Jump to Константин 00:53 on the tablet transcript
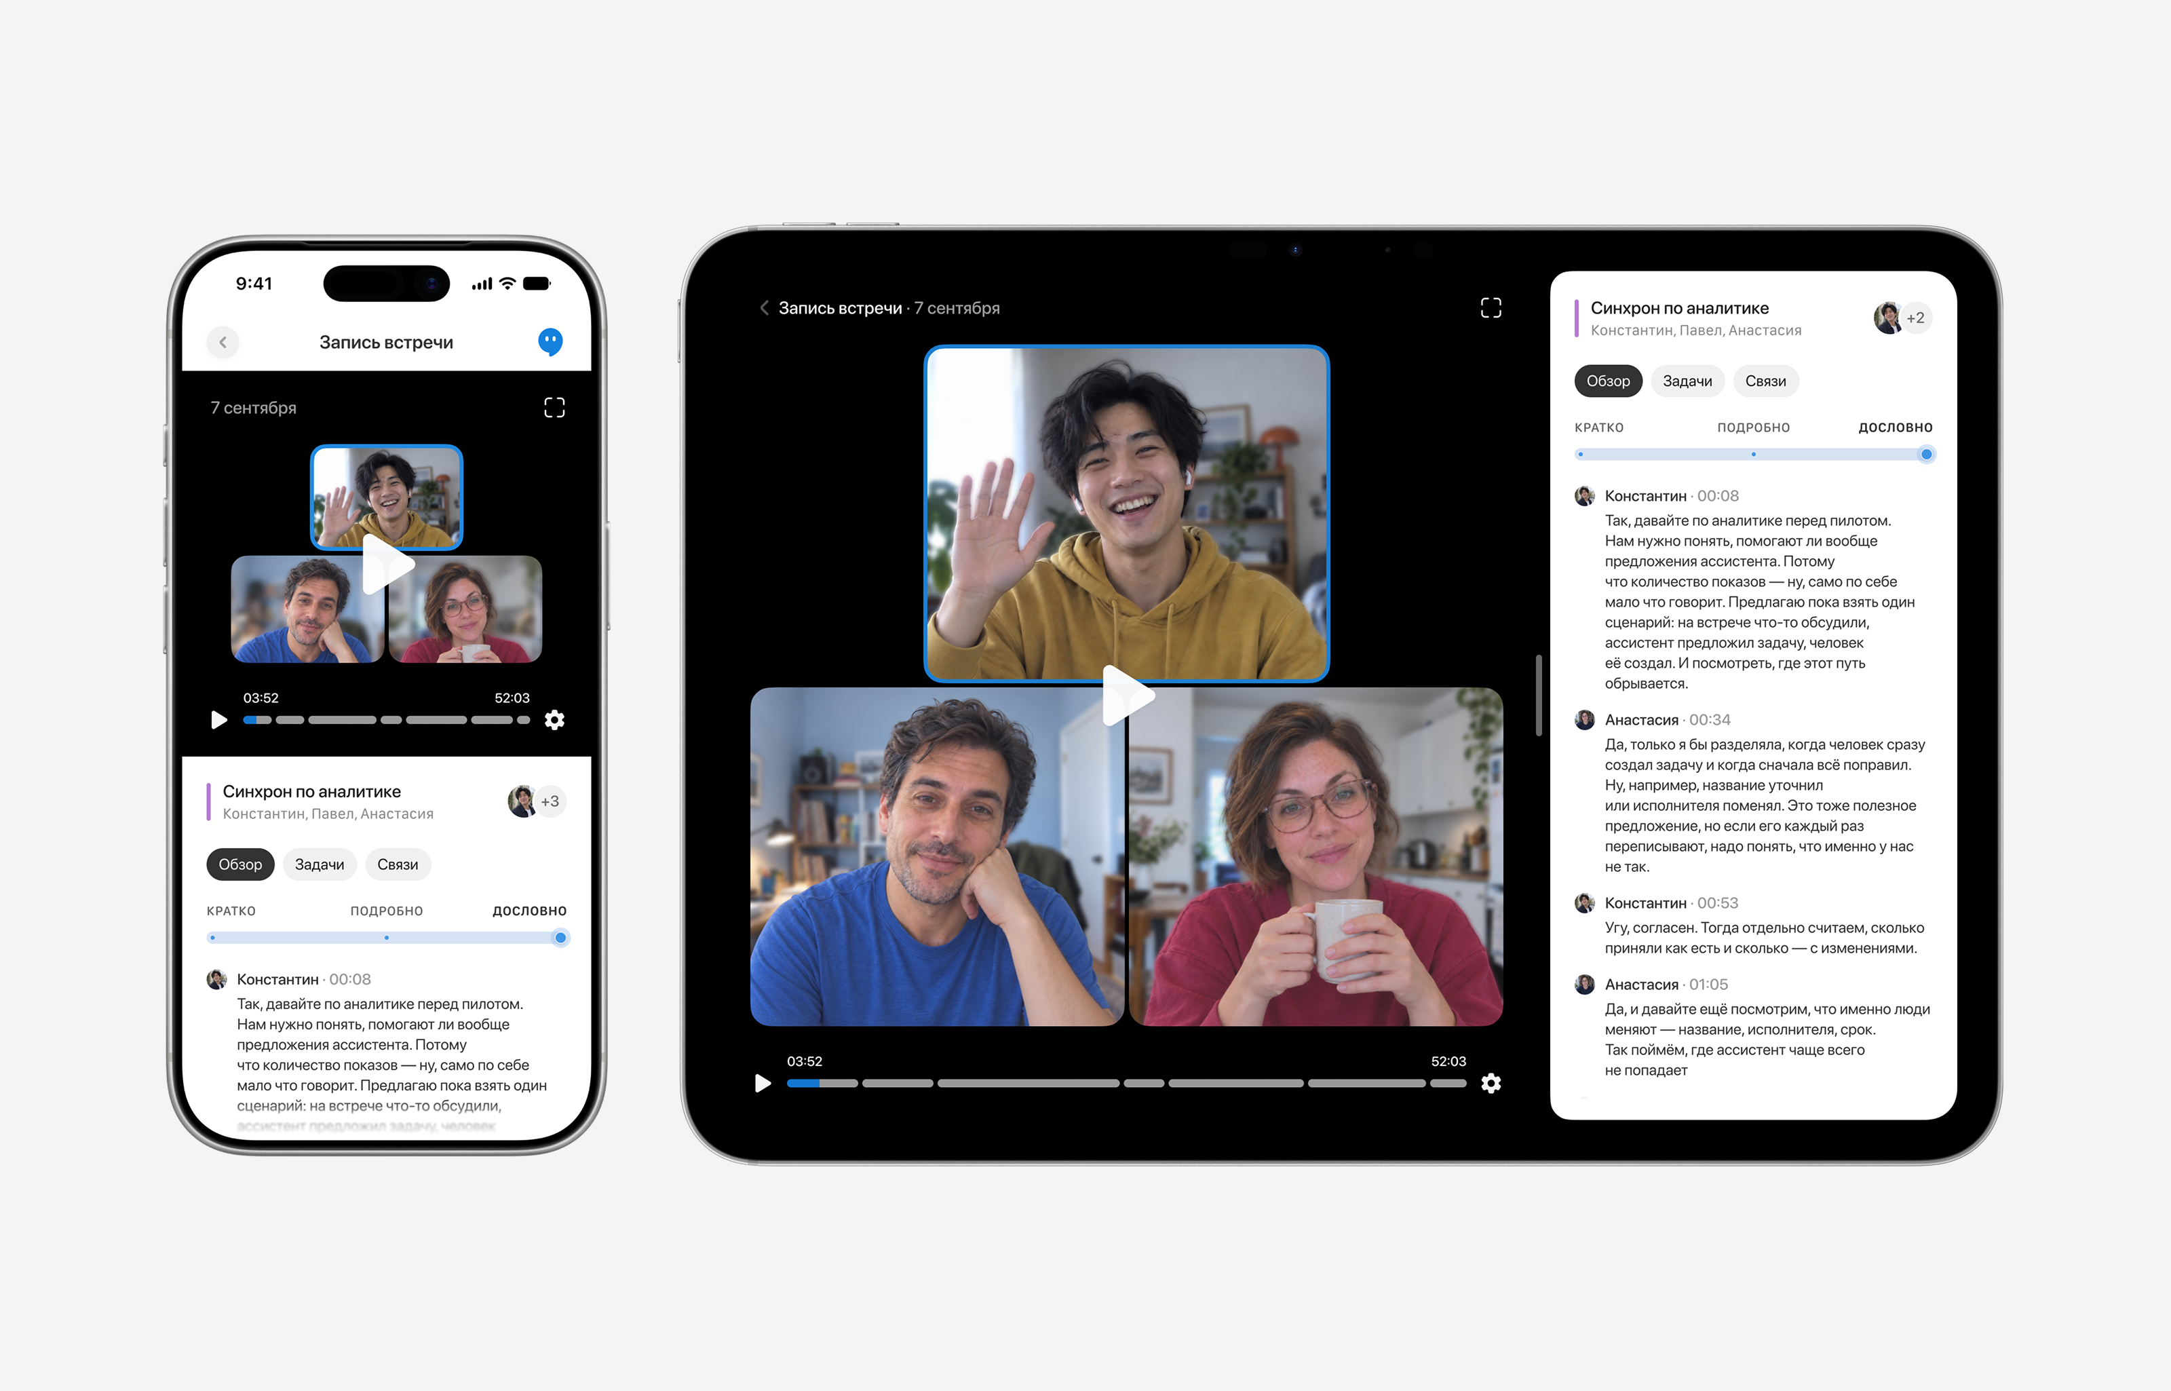The image size is (2171, 1391). 1672,903
